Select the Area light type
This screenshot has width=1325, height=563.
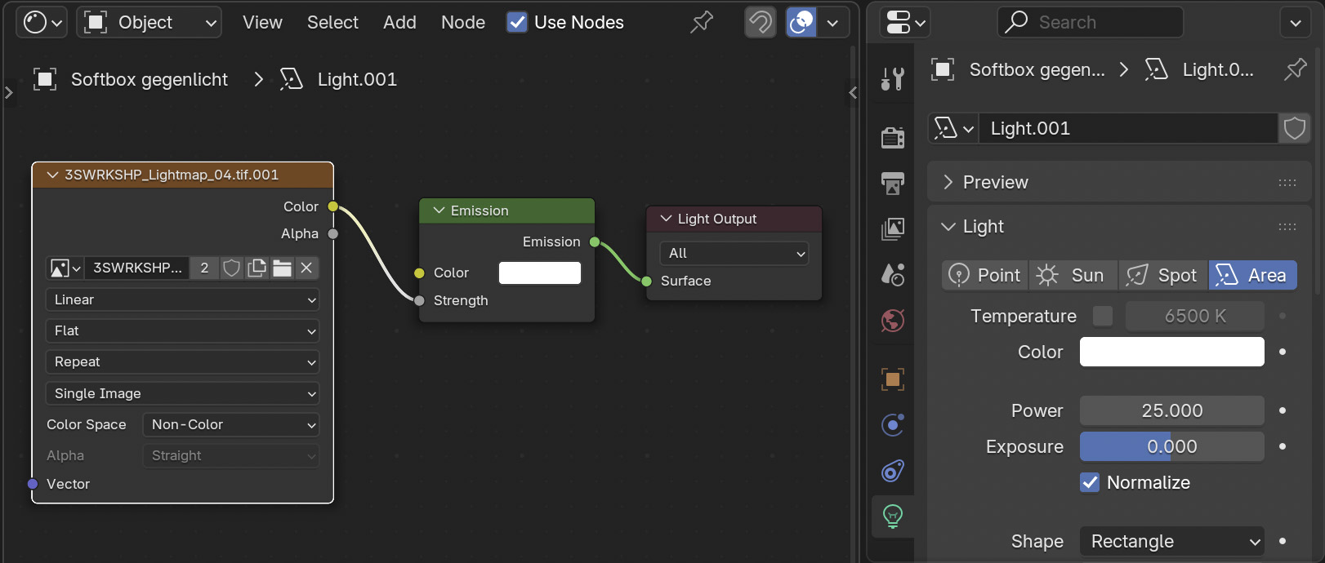(1253, 275)
